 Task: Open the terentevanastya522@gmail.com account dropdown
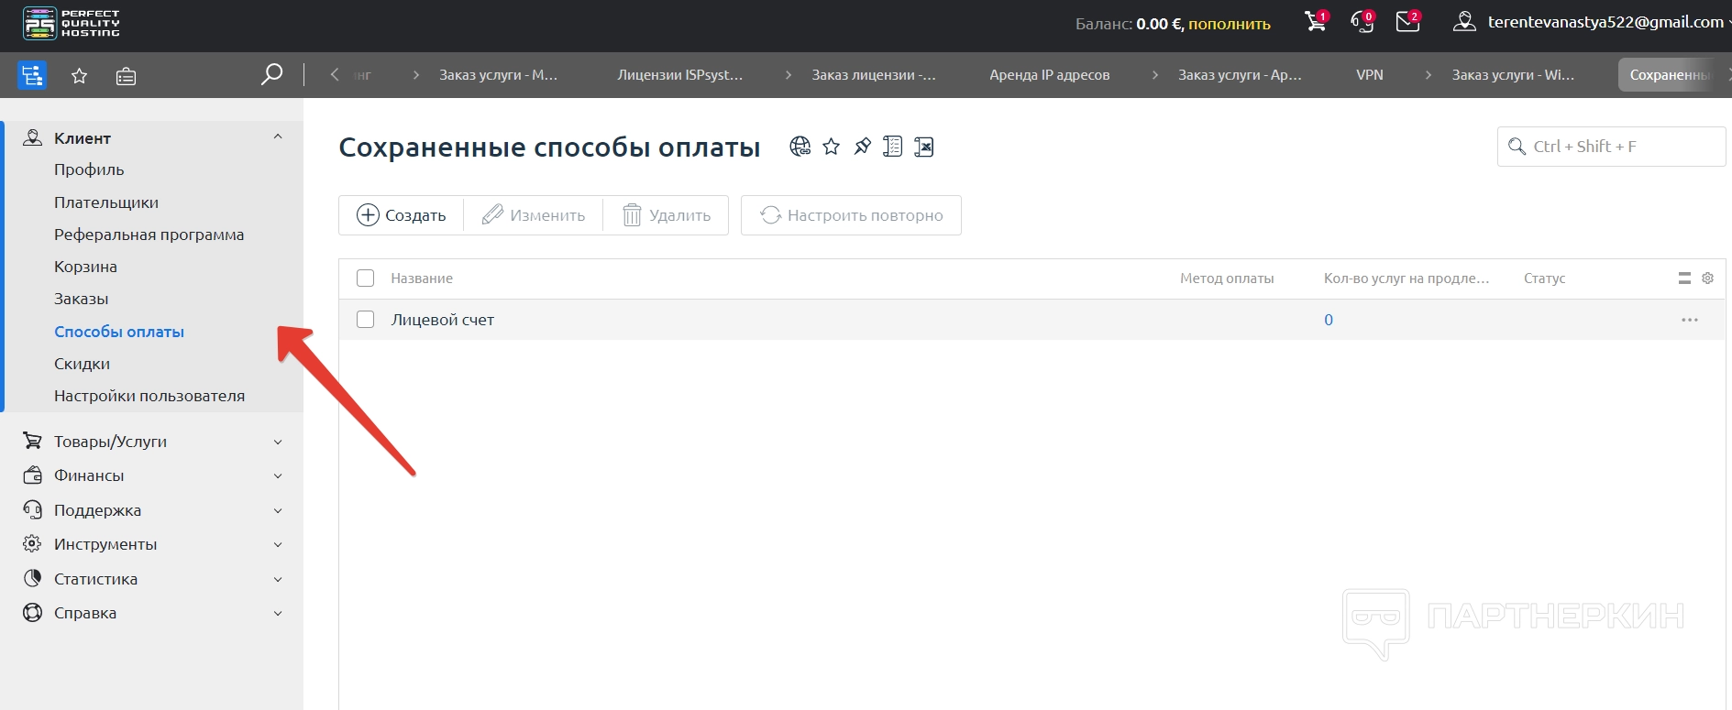(x=1605, y=22)
